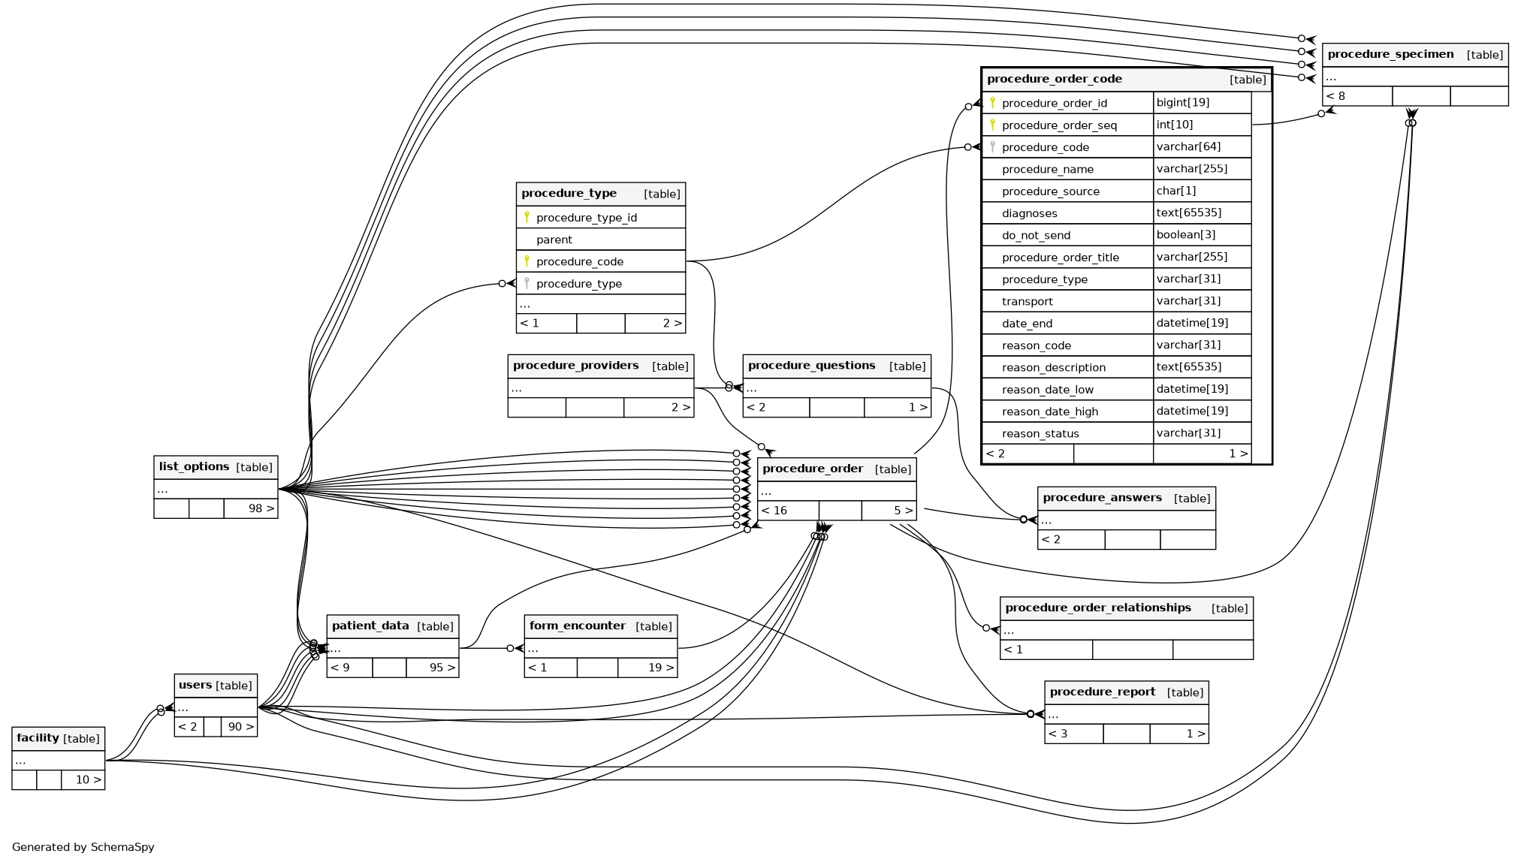Click the '98 >' children count in list_options

[x=260, y=508]
